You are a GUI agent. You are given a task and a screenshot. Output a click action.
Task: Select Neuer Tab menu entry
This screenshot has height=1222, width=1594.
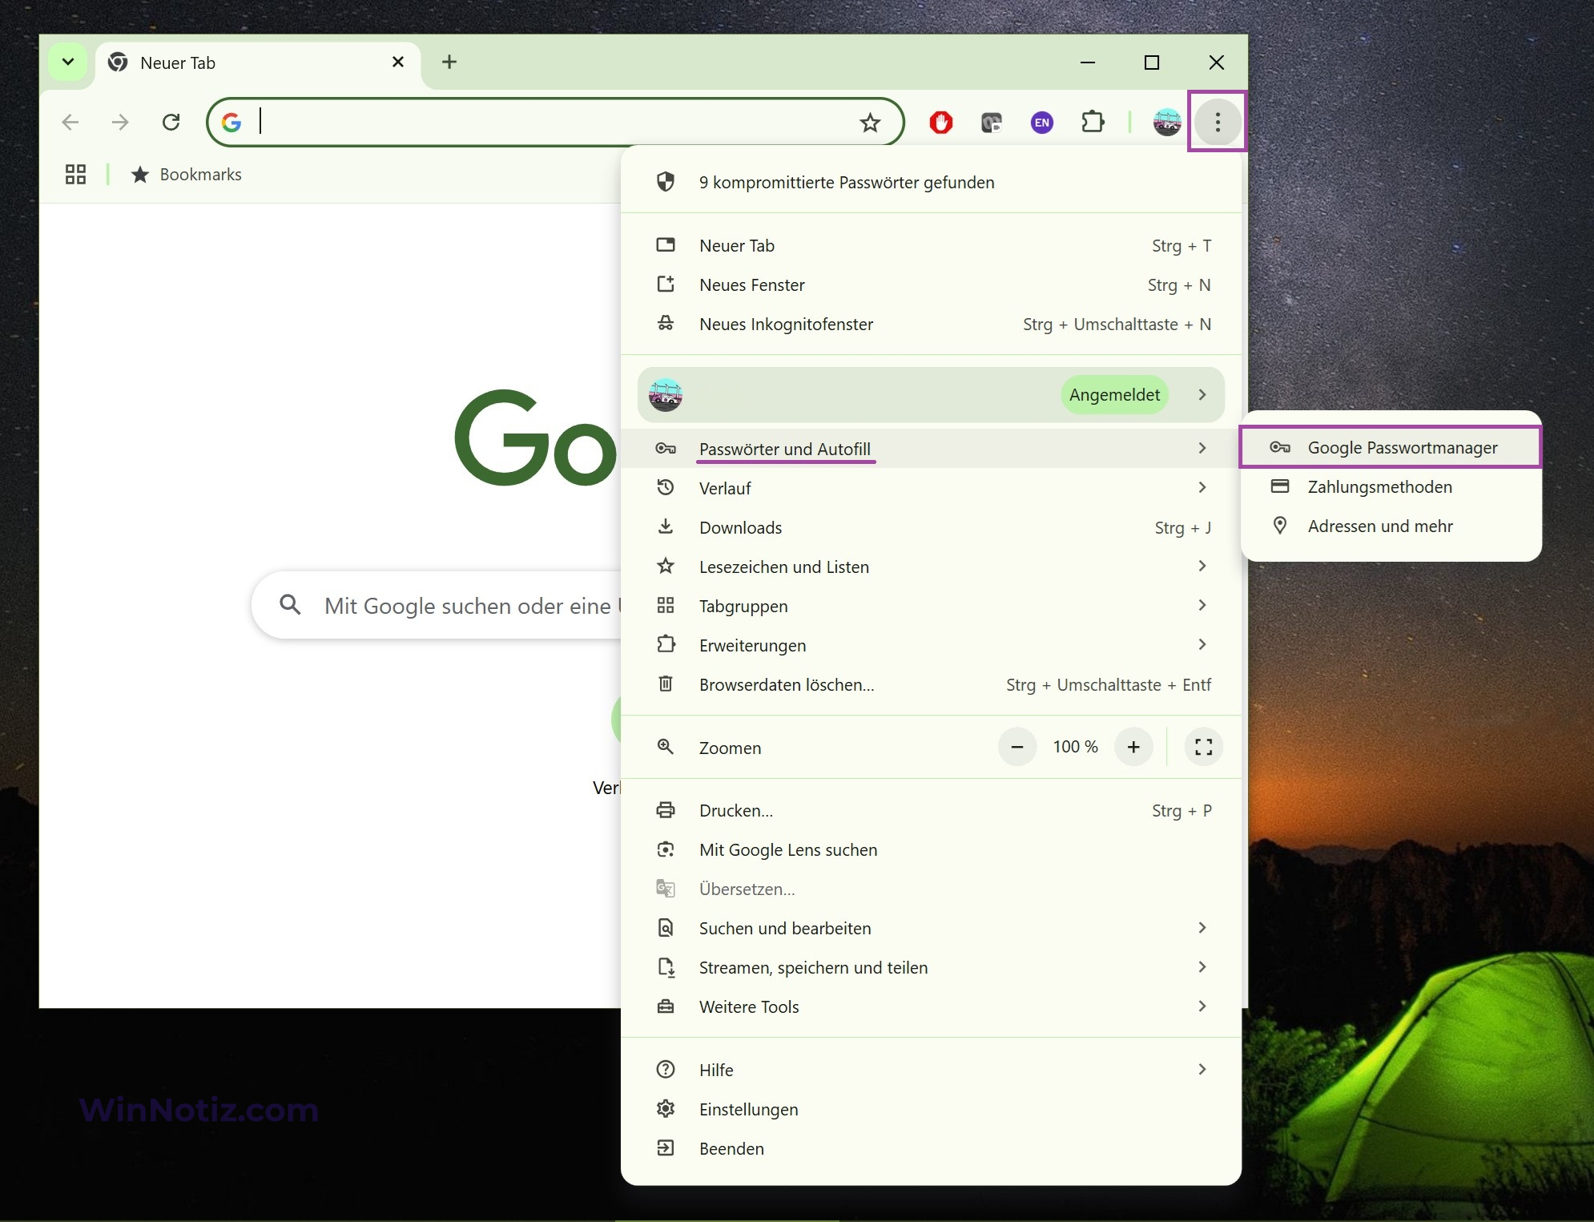click(932, 245)
